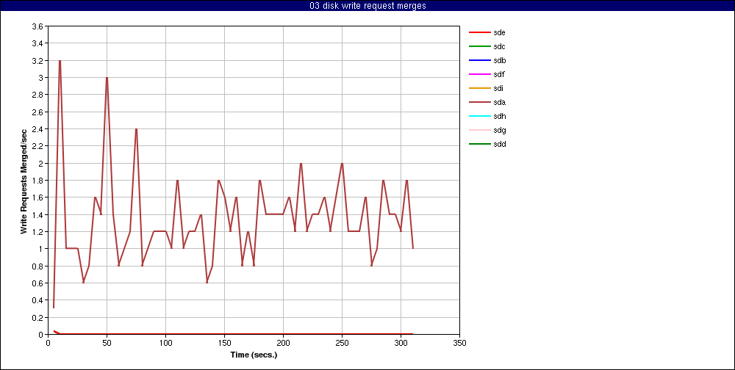The image size is (735, 370).
Task: Select the sdf legend label
Action: 499,74
